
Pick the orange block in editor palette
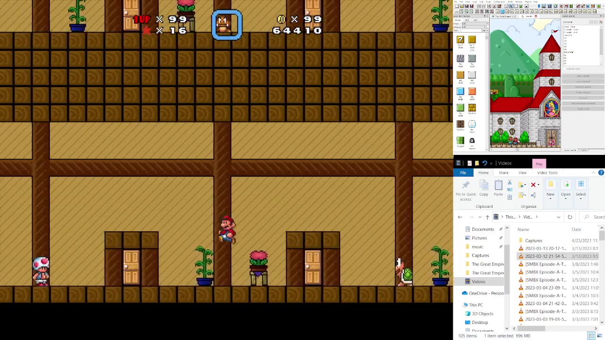tap(472, 91)
